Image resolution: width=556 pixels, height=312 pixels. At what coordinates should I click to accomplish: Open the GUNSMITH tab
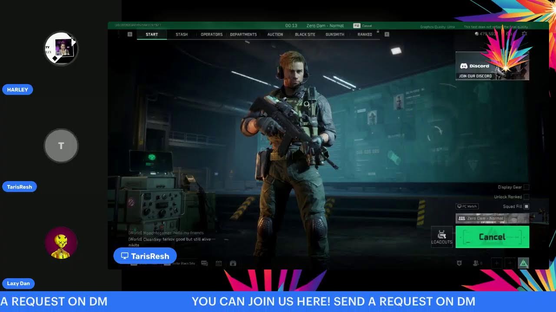[335, 34]
